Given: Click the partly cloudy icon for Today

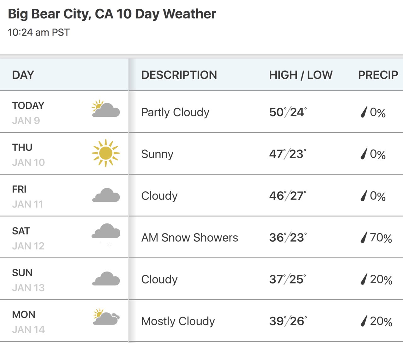Looking at the screenshot, I should tap(106, 109).
